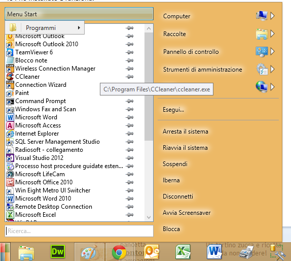Toggle the pin for Command Prompt

(129, 101)
